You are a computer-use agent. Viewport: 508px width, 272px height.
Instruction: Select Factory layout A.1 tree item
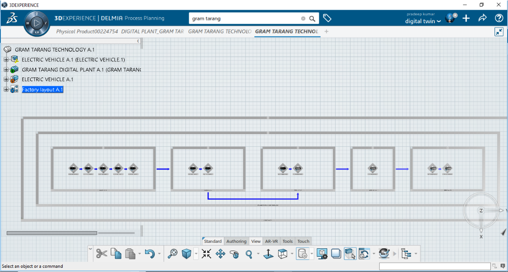[43, 90]
